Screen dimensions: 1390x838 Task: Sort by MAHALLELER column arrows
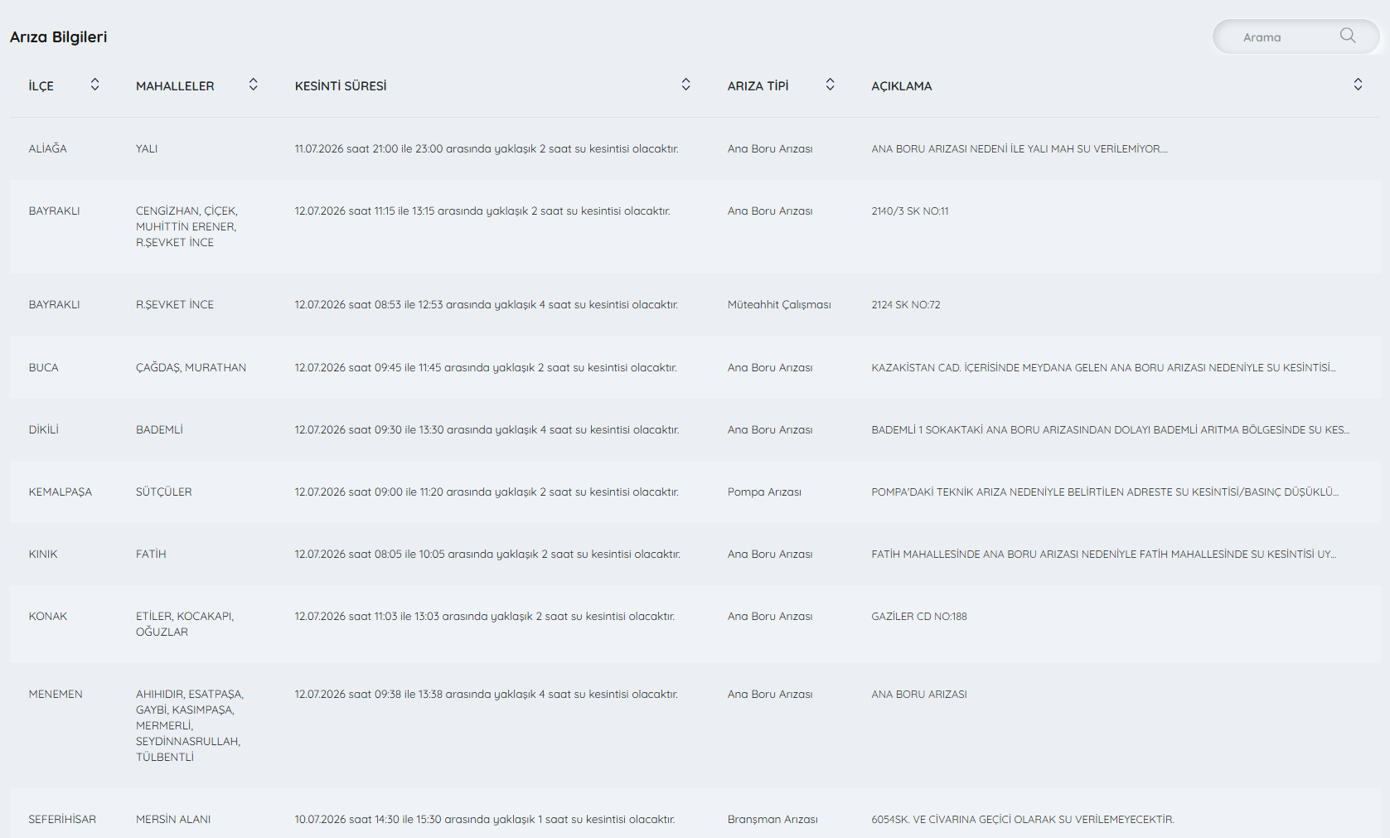(254, 85)
